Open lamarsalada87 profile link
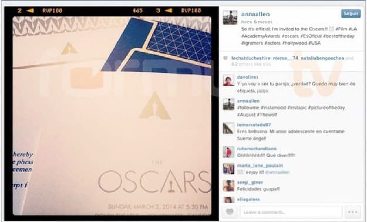 (254, 125)
